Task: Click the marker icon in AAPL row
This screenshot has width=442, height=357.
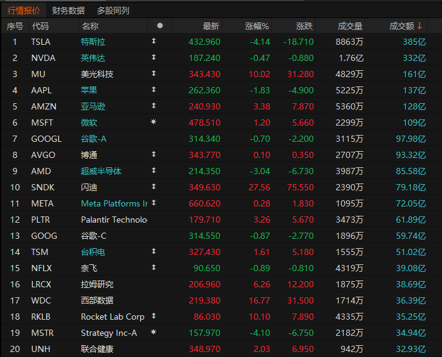Action: pos(154,90)
